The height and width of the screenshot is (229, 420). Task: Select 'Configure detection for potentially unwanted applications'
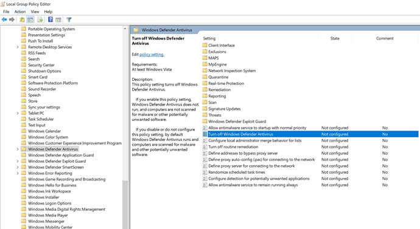[x=259, y=179]
